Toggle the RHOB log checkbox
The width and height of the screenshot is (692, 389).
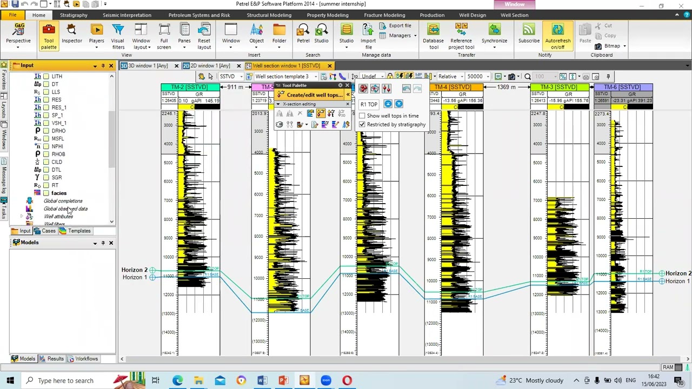pos(46,154)
